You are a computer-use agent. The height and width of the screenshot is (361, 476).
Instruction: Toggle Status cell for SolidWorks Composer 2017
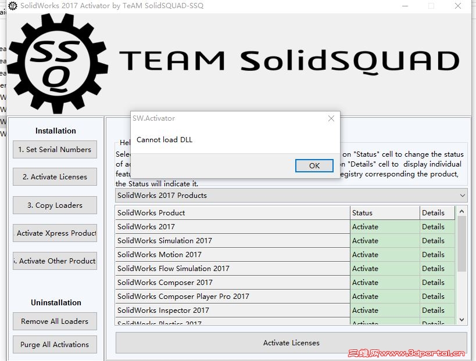tap(385, 283)
